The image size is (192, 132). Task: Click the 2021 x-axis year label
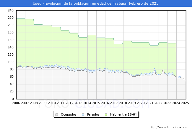[x=149, y=103]
